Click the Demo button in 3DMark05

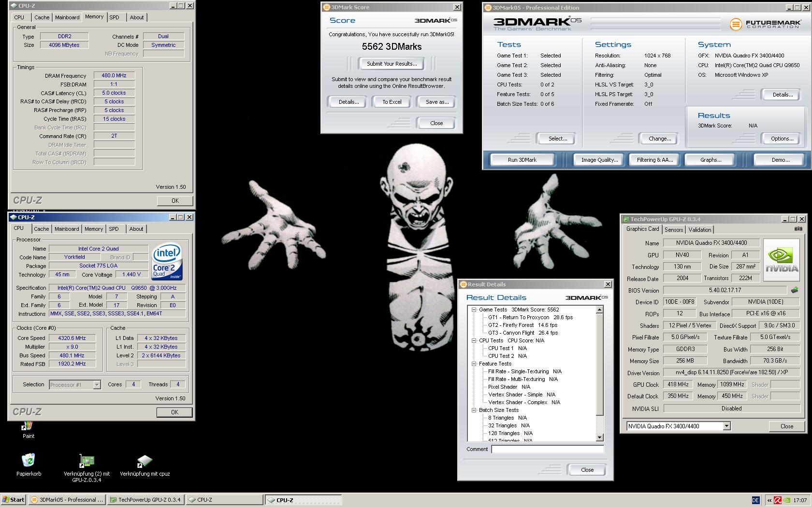click(780, 160)
